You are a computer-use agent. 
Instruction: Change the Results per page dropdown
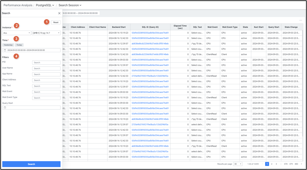point(238,164)
